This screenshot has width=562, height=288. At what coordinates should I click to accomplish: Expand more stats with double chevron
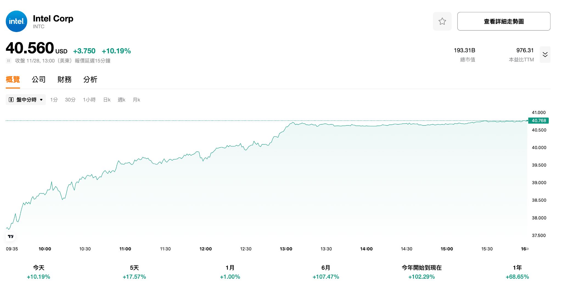[545, 55]
